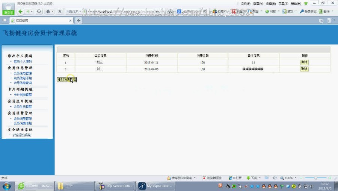Expand the home button dropdown arrow

[52, 12]
